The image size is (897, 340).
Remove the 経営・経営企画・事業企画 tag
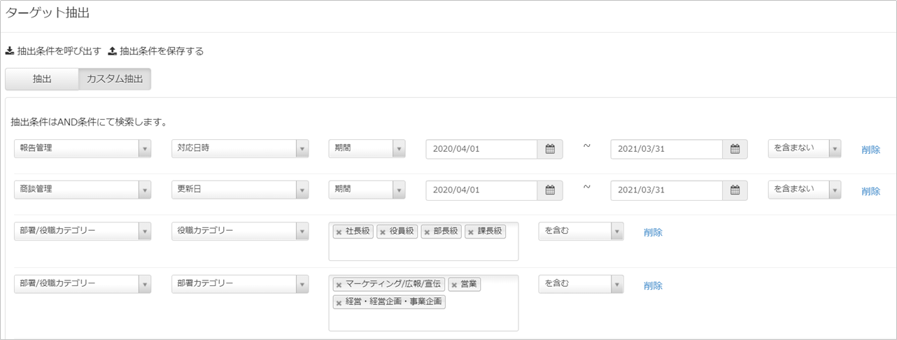click(x=339, y=303)
